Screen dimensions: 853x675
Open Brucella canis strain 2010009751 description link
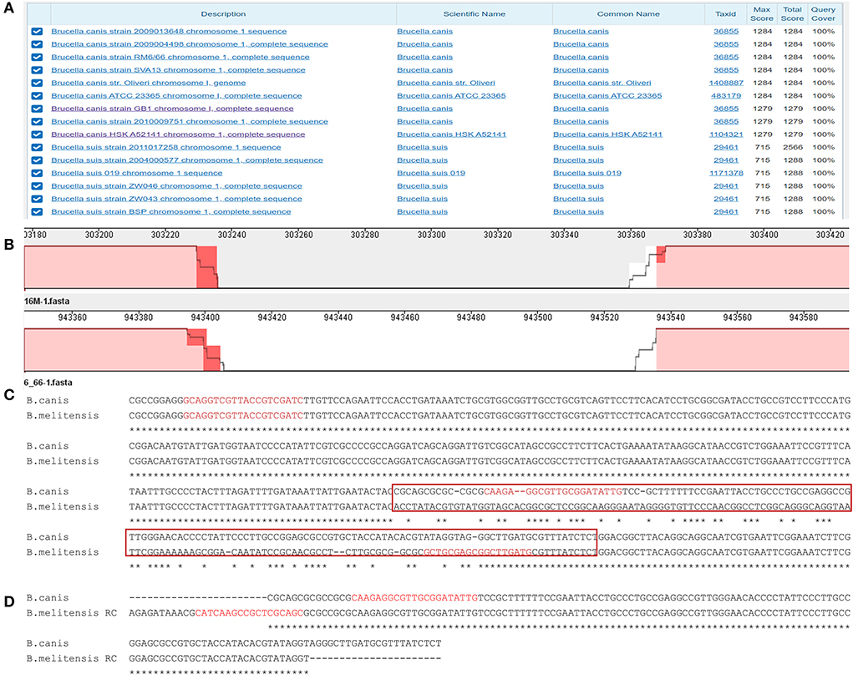[x=190, y=122]
